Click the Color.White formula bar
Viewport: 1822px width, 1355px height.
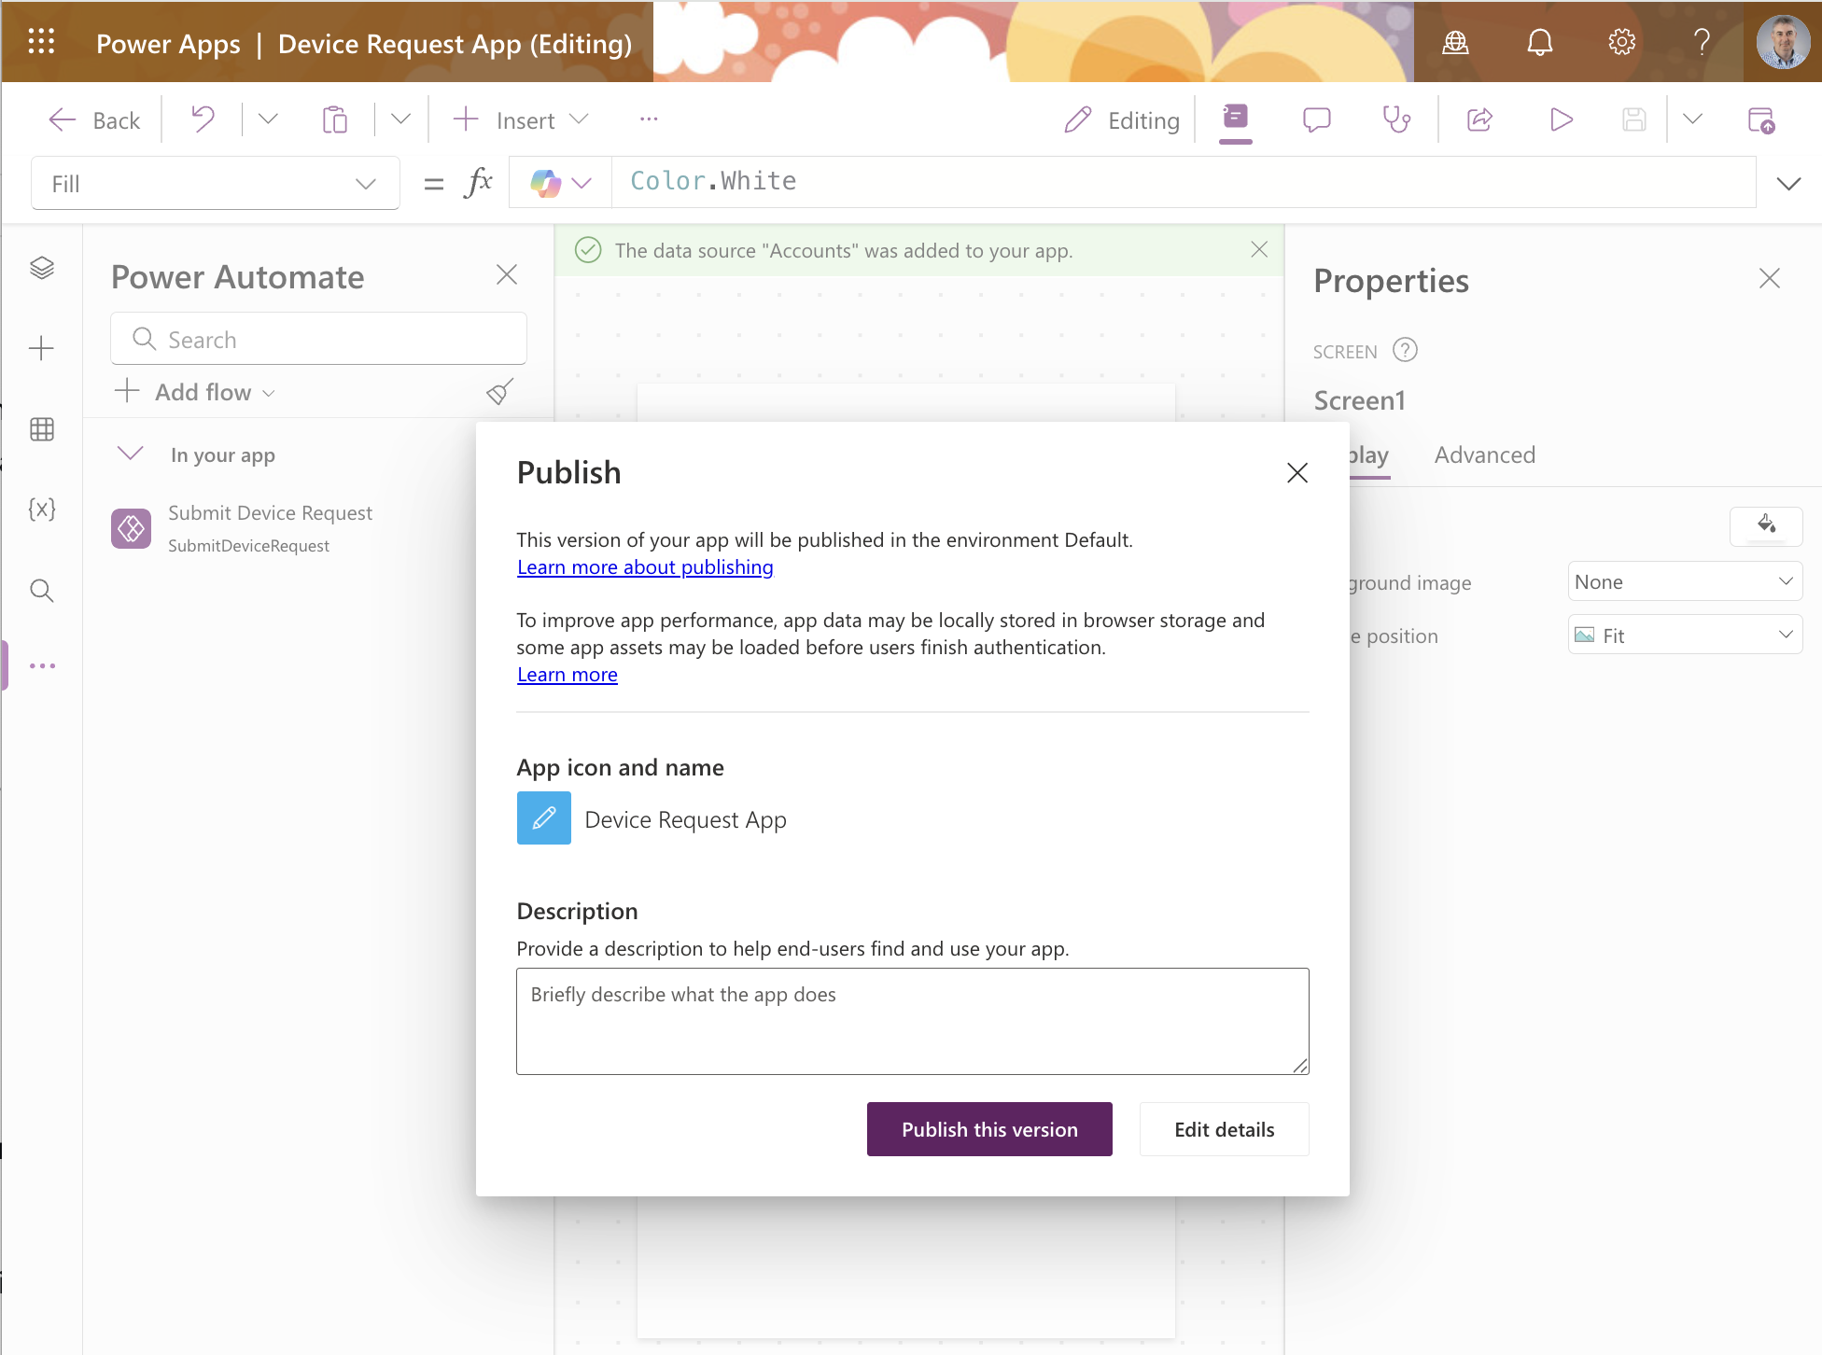pos(1183,182)
